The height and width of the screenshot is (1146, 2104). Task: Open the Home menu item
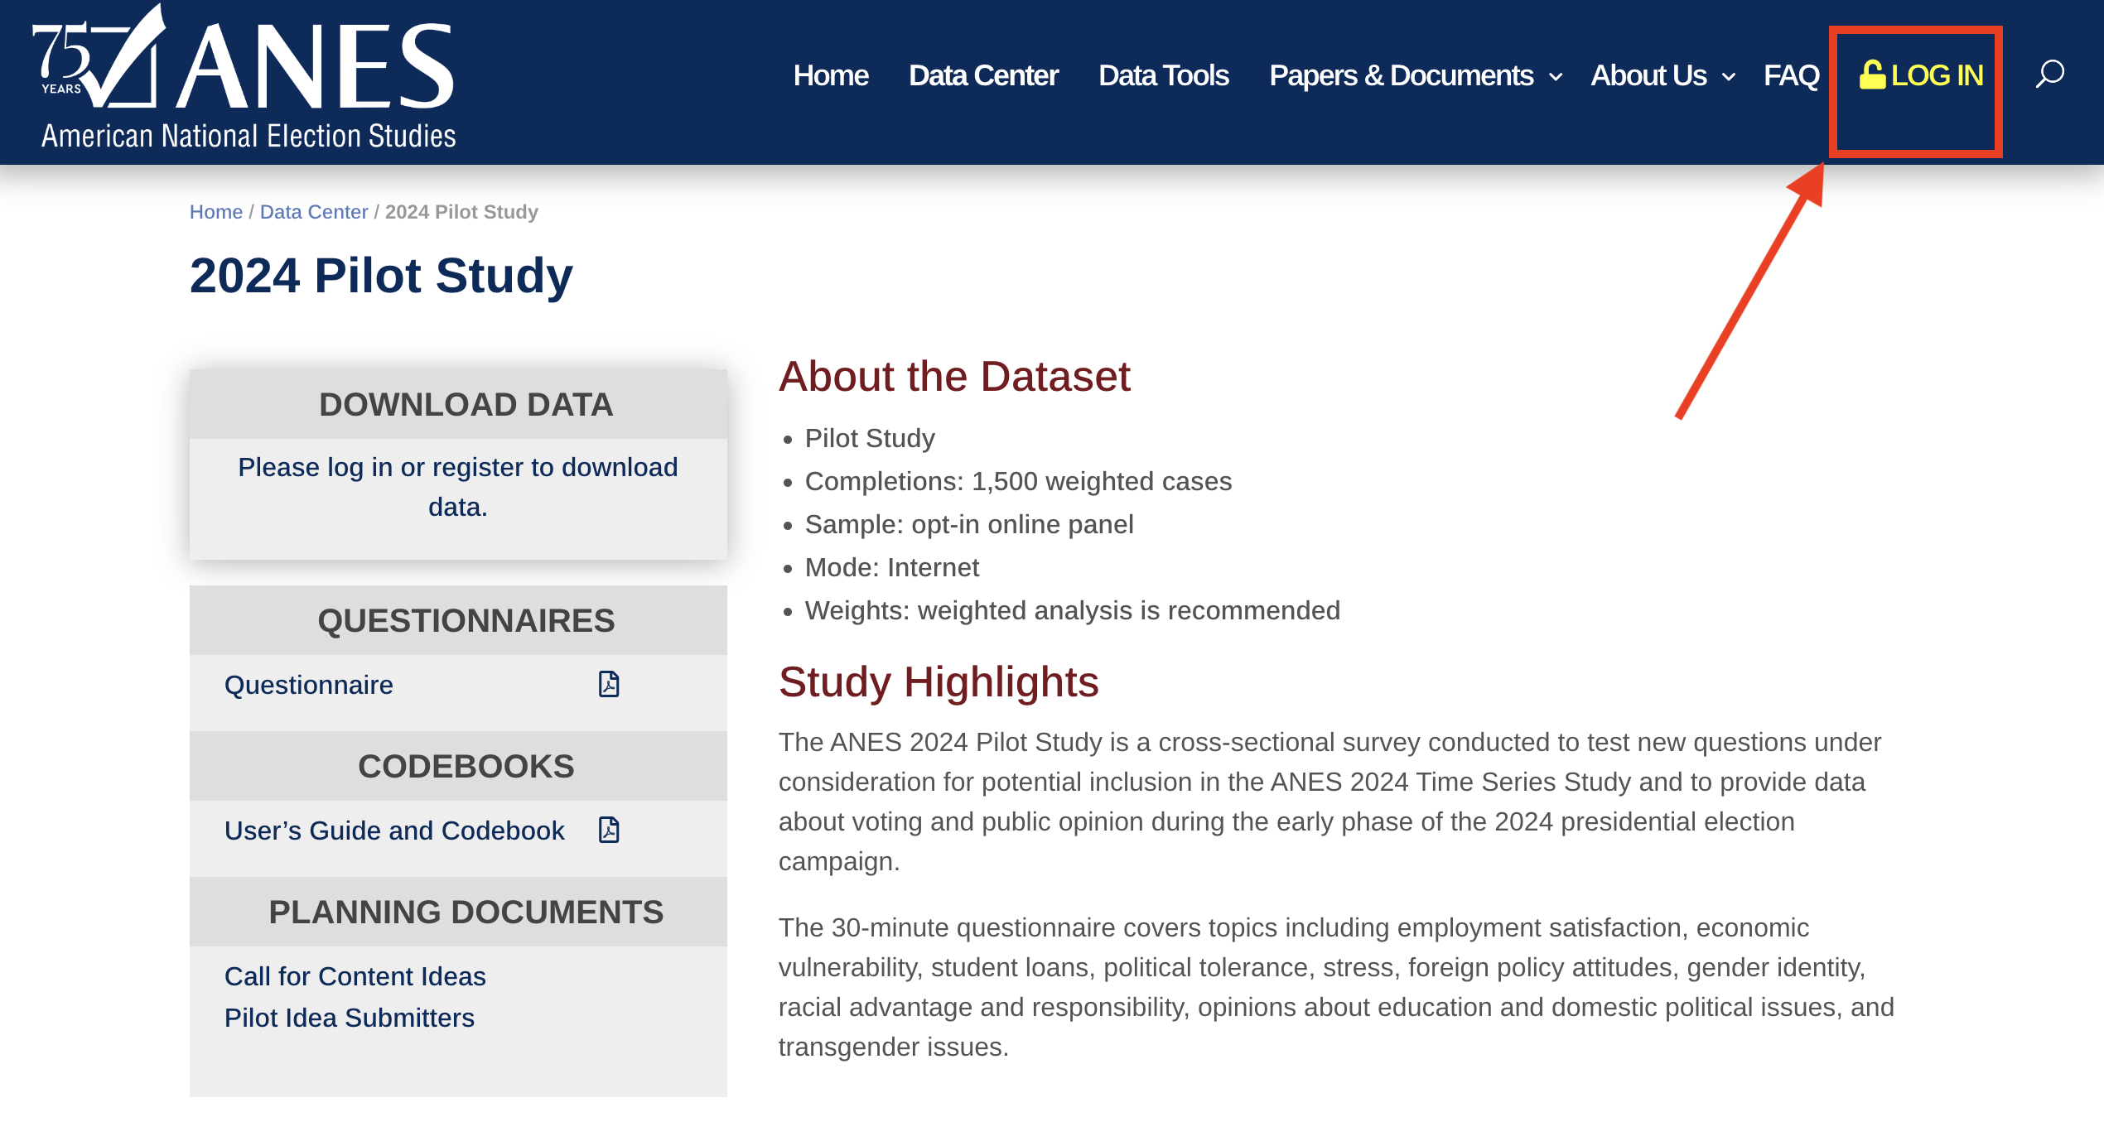(831, 75)
